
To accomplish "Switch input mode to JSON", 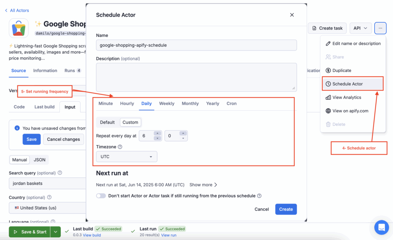I will coord(40,160).
